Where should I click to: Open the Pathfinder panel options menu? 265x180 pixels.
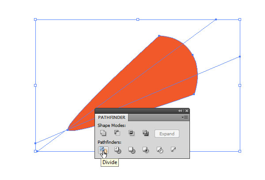pyautogui.click(x=185, y=117)
